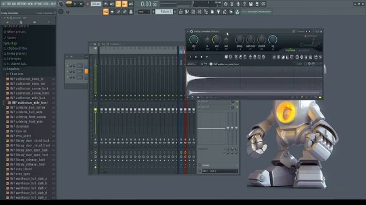The image size is (366, 205).
Task: Open the snap Step dropdown
Action: 144,11
